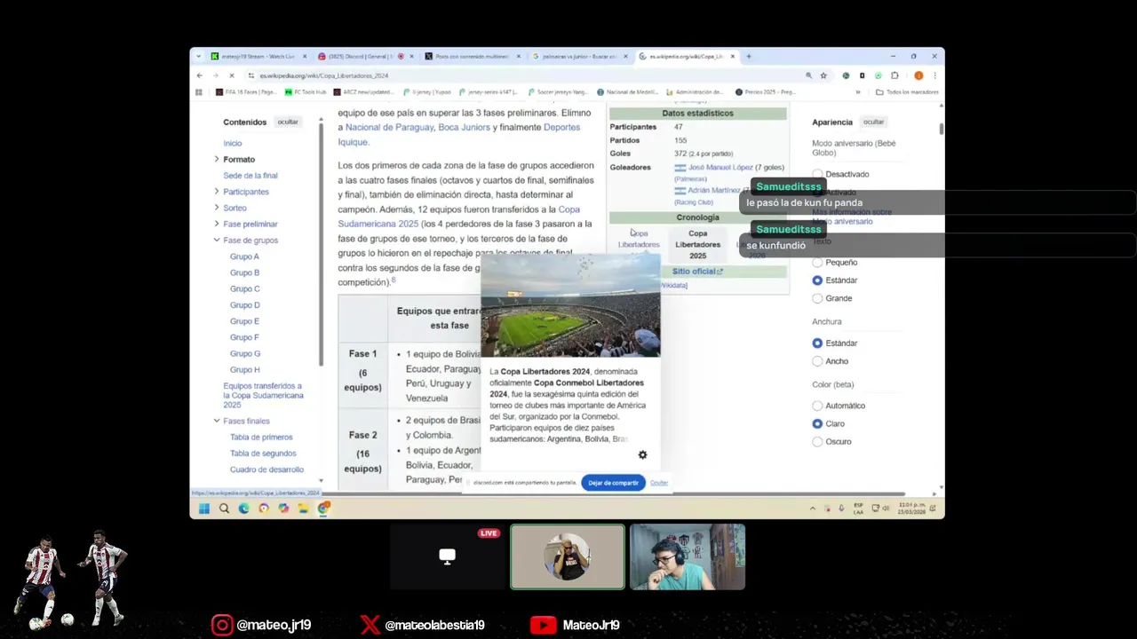Open Equipos transferidos a la Copa Sudamericana 2025
The image size is (1137, 639).
coord(263,395)
